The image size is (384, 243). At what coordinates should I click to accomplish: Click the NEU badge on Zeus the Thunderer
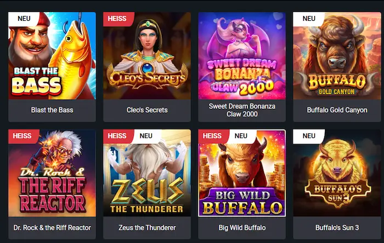pyautogui.click(x=146, y=136)
